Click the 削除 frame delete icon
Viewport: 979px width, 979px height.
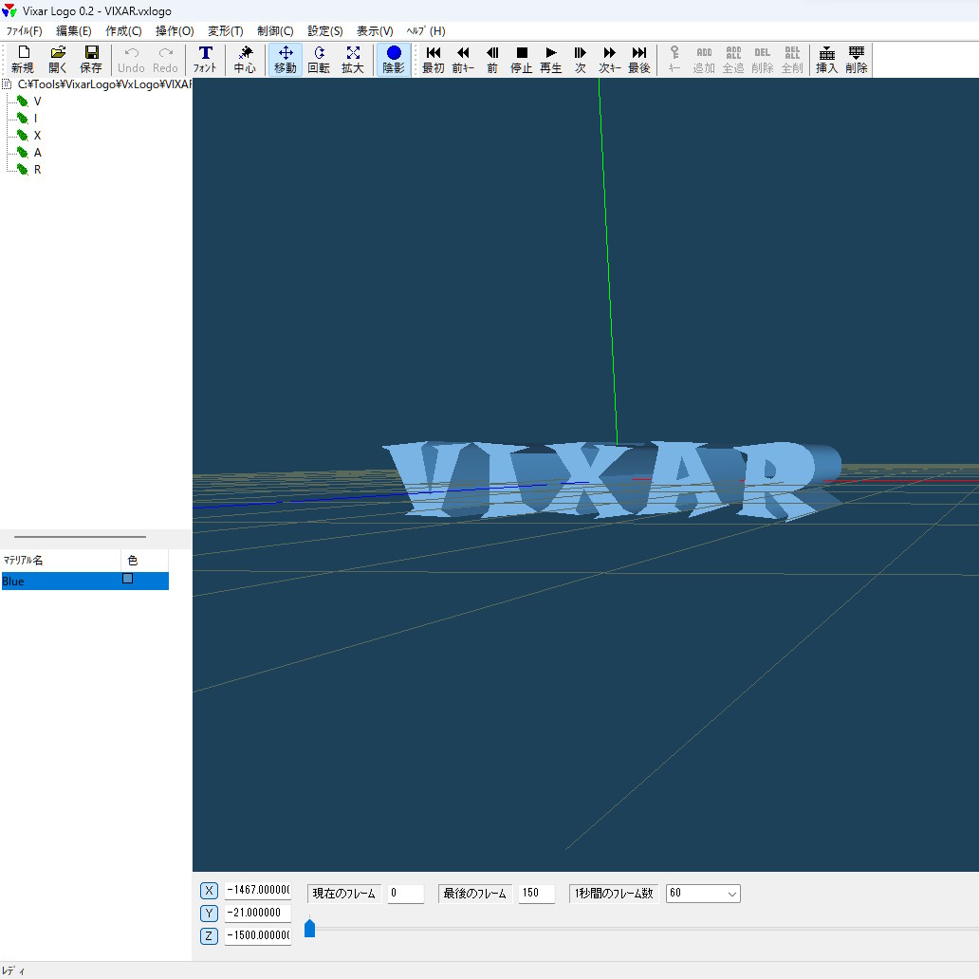pos(857,59)
